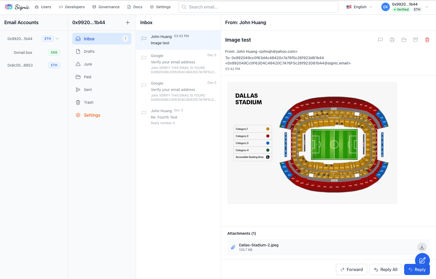Flag the first Google verification email
436x279 pixels.
pos(144,58)
